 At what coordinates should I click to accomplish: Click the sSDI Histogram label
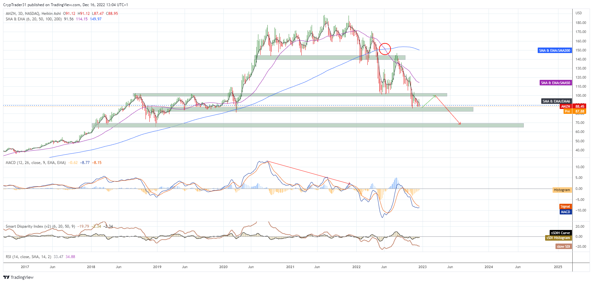point(558,238)
